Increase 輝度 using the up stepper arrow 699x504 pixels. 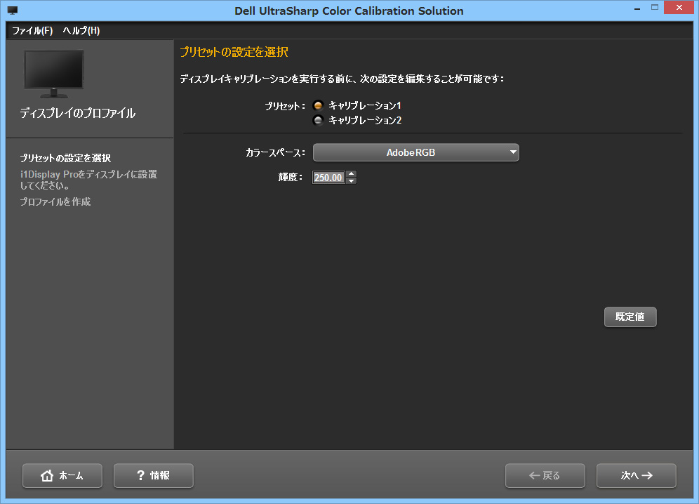[351, 174]
